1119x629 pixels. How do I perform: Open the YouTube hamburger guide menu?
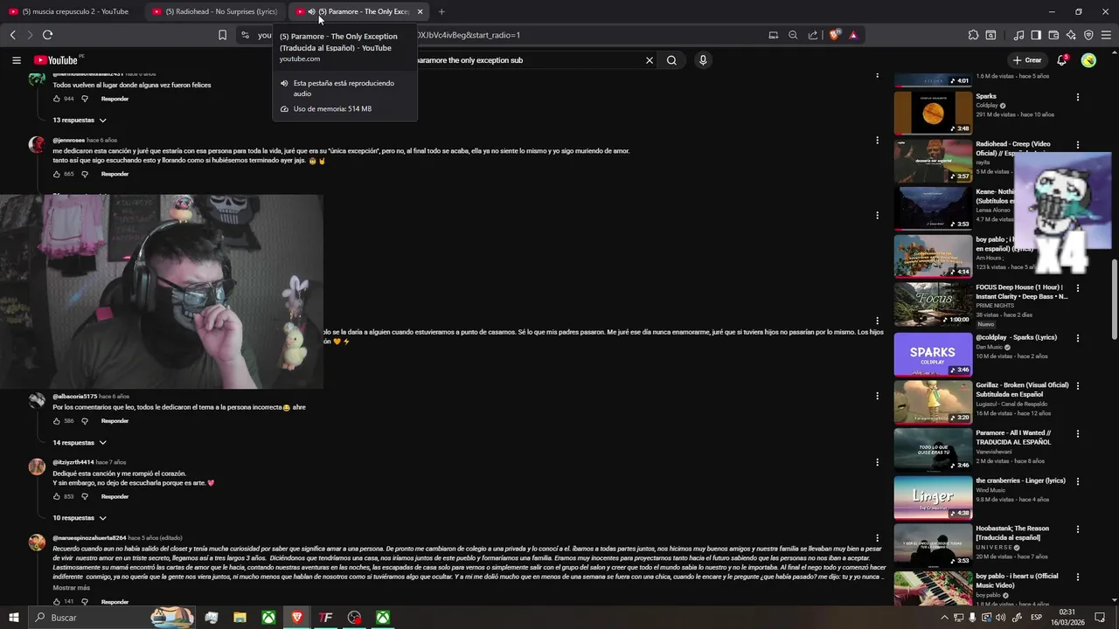click(x=16, y=60)
